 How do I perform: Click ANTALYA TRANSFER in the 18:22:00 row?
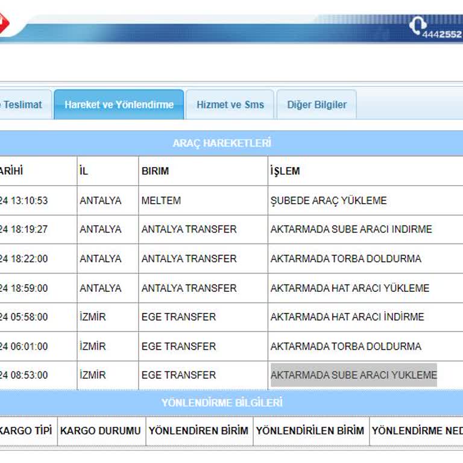pyautogui.click(x=203, y=259)
